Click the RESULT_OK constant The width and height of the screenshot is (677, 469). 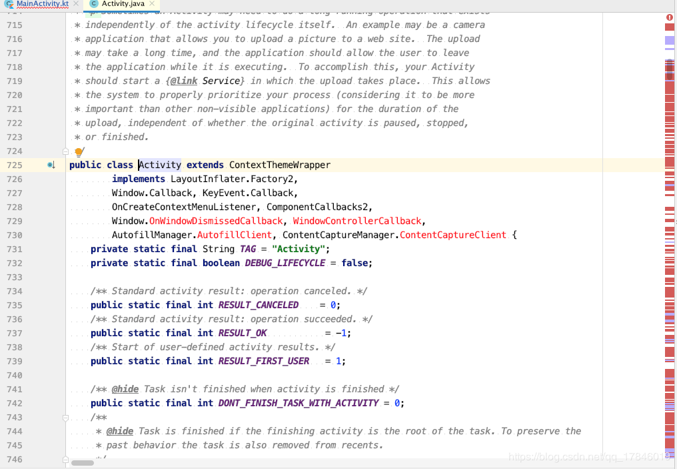243,334
